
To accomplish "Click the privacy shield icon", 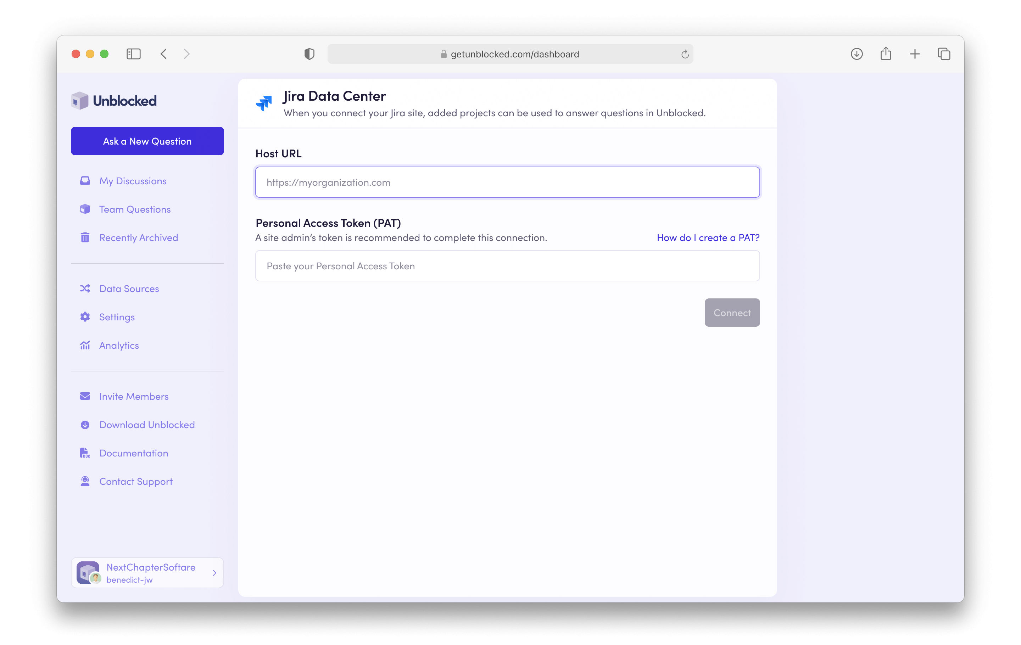I will click(x=309, y=54).
